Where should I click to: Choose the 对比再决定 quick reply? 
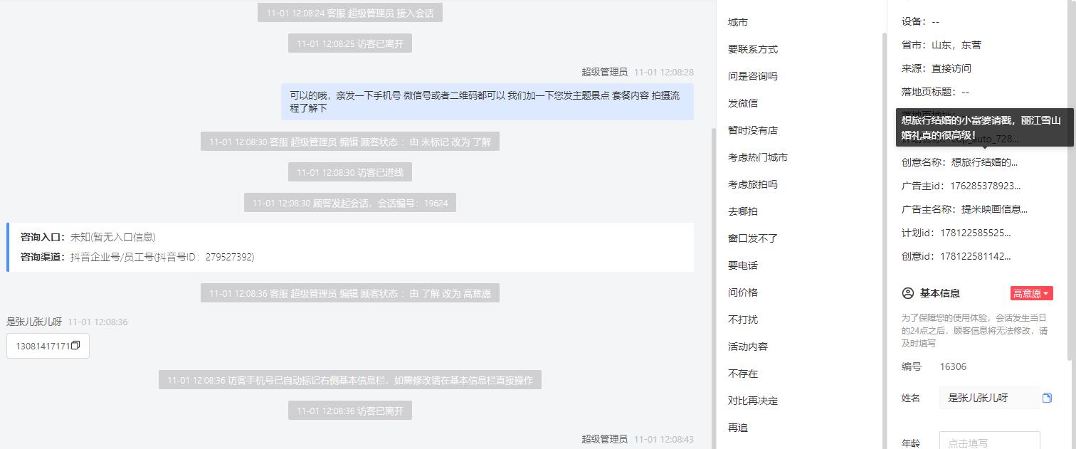[753, 401]
